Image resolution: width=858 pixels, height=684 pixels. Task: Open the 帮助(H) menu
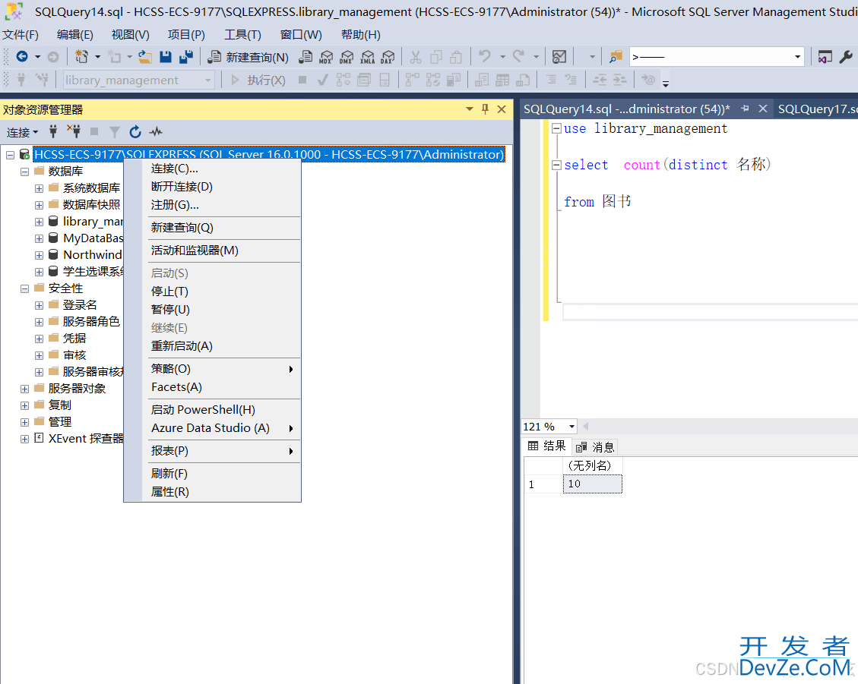[x=360, y=35]
